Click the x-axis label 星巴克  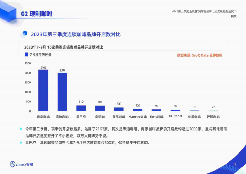81,117
